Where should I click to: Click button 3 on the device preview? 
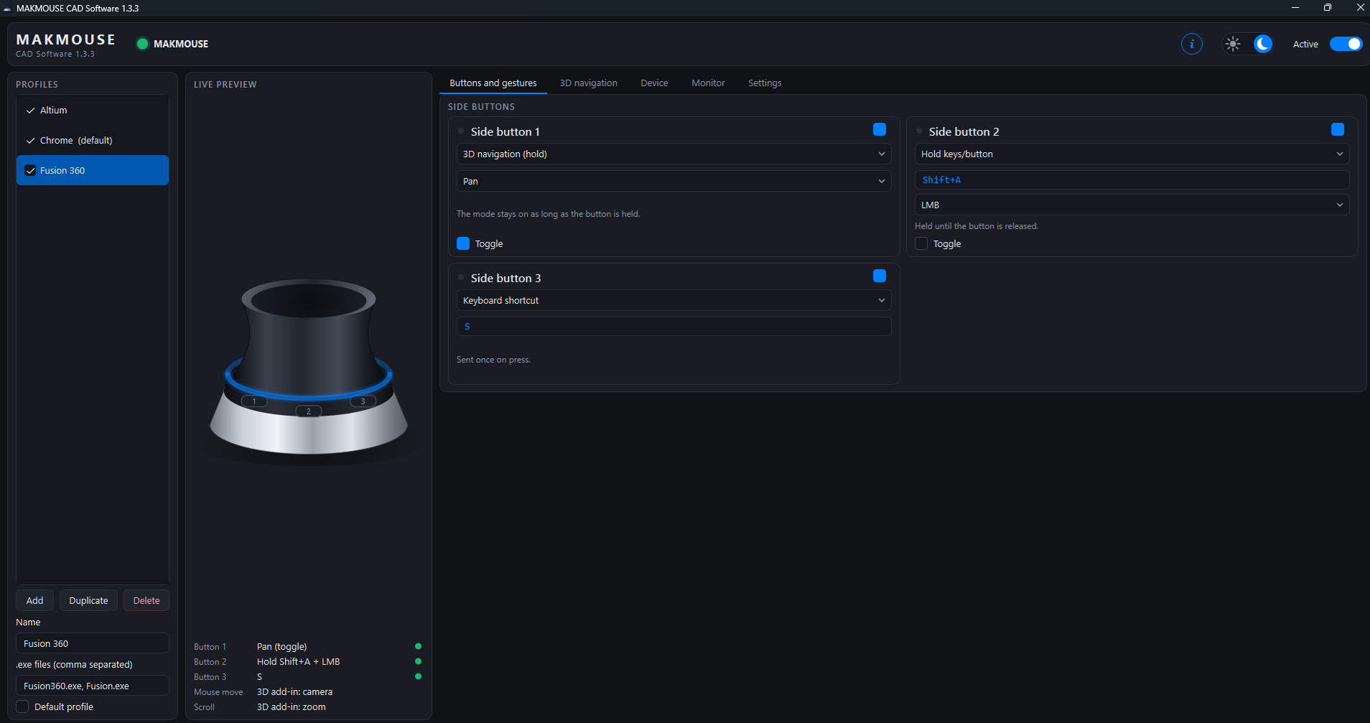point(363,401)
